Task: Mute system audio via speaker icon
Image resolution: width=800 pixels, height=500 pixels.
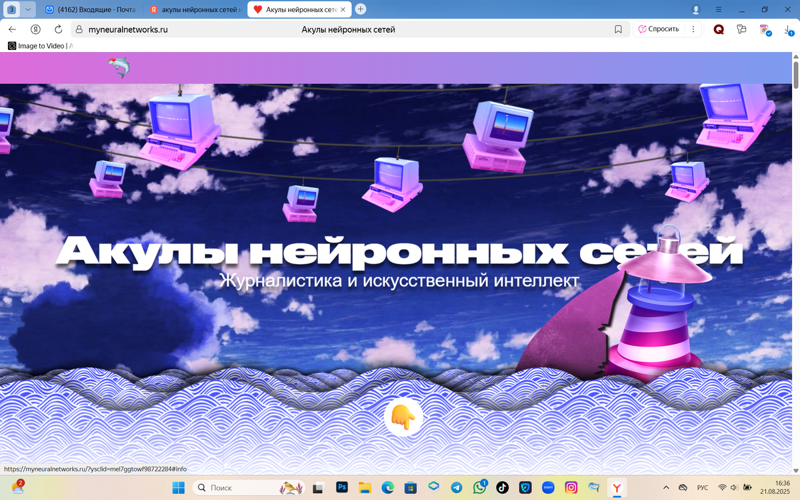Action: (733, 487)
